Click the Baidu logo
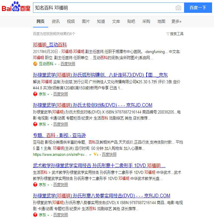This screenshot has height=223, width=214. (16, 7)
